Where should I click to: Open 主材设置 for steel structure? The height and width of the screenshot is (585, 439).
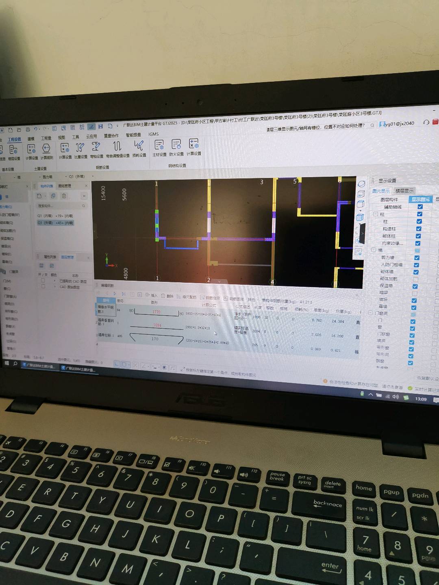[x=159, y=147]
